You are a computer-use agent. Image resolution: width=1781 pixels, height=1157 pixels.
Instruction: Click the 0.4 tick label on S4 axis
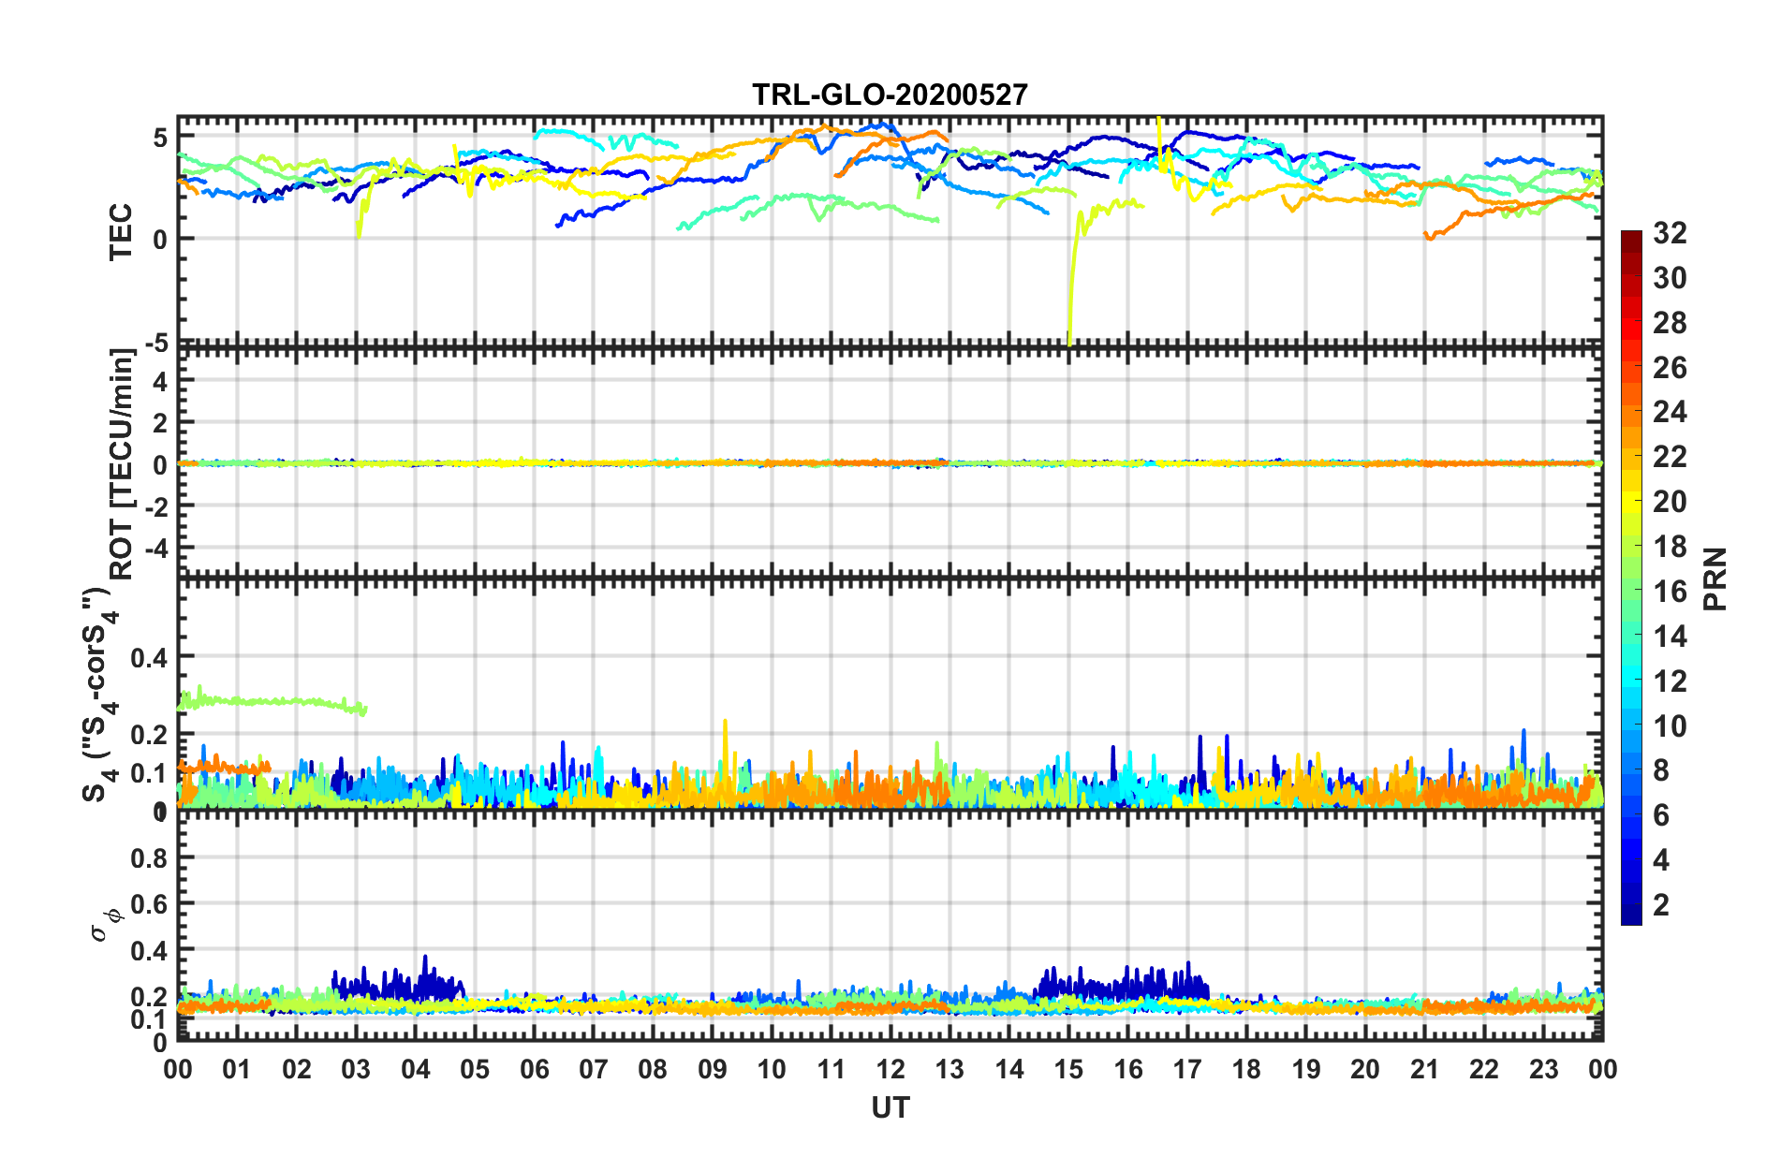[x=150, y=658]
